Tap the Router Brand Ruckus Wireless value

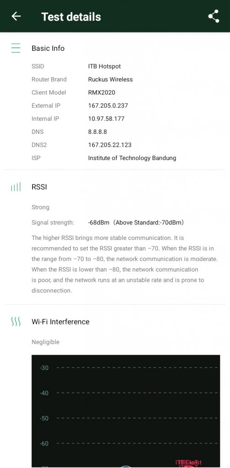pos(110,80)
